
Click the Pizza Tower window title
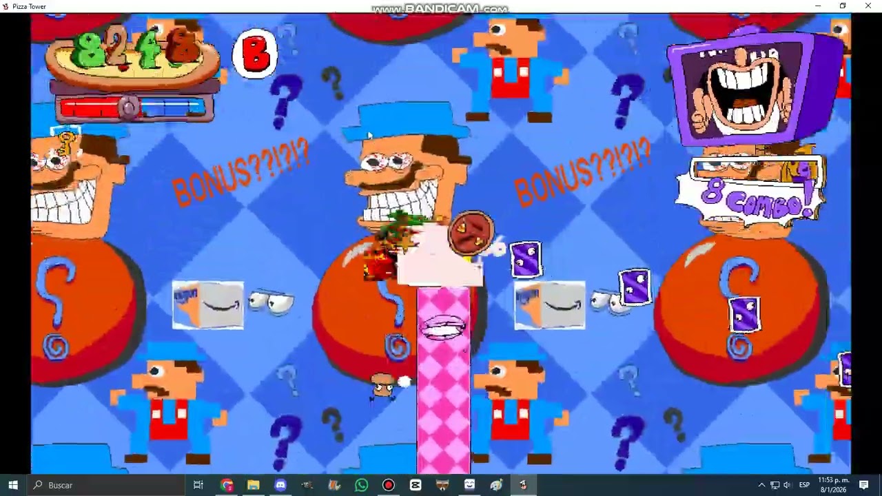click(x=29, y=6)
